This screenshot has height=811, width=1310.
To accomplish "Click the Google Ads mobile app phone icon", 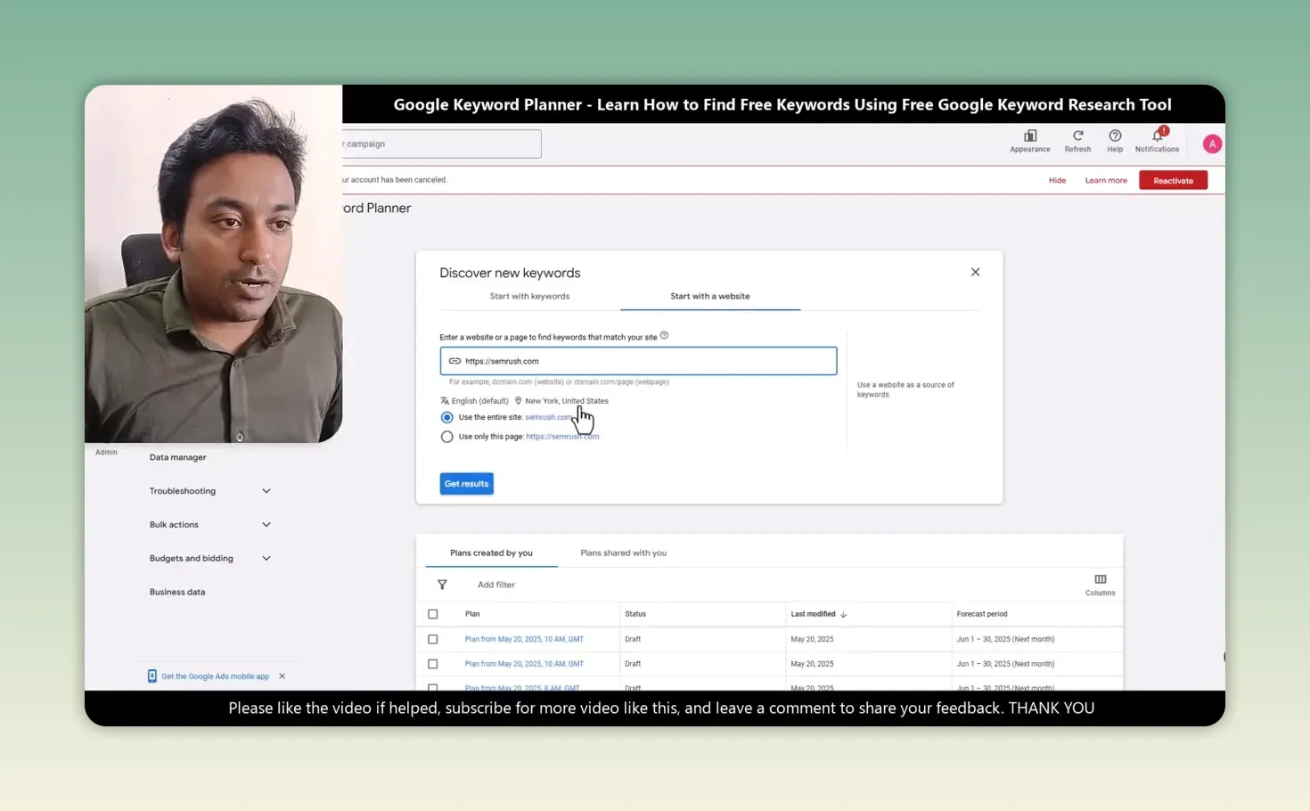I will click(151, 676).
